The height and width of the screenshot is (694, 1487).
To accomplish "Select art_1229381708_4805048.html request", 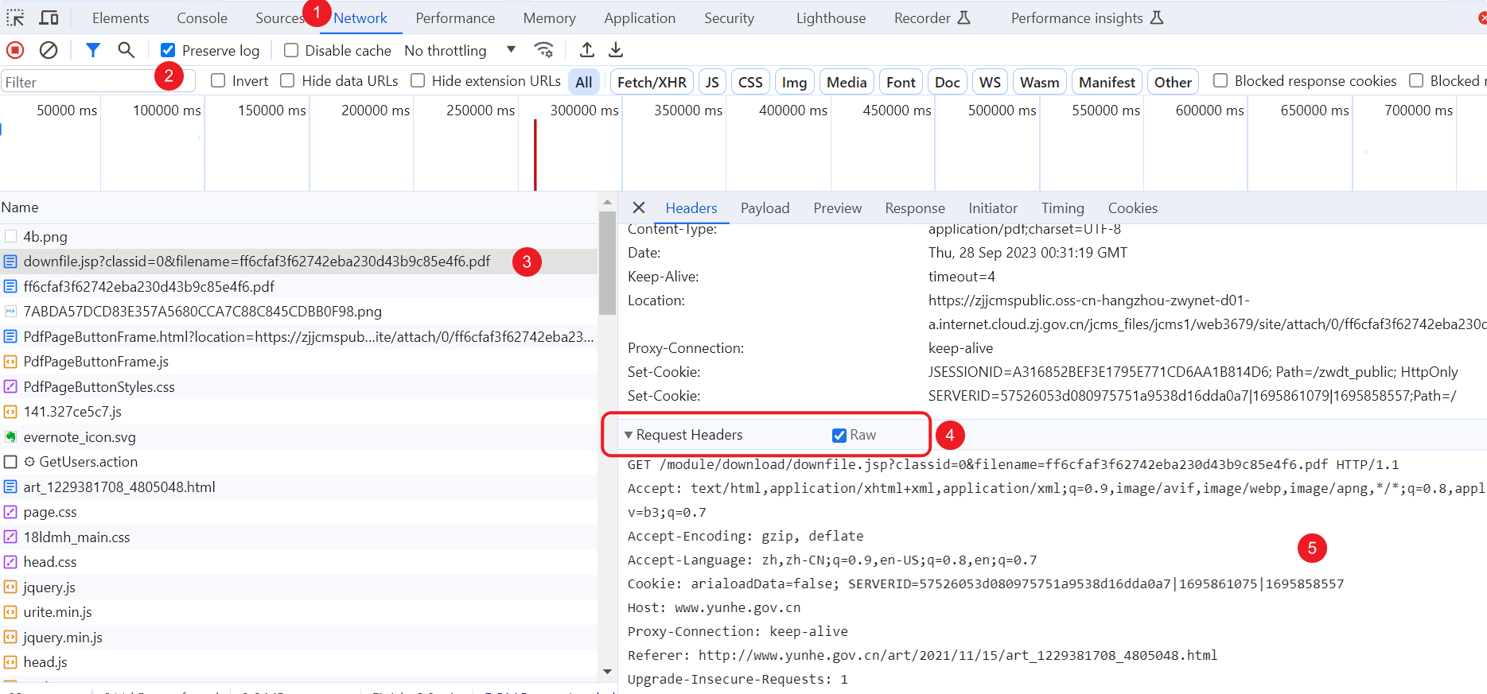I will pyautogui.click(x=298, y=487).
